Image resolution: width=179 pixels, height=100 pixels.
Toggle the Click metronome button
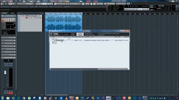[152, 6]
